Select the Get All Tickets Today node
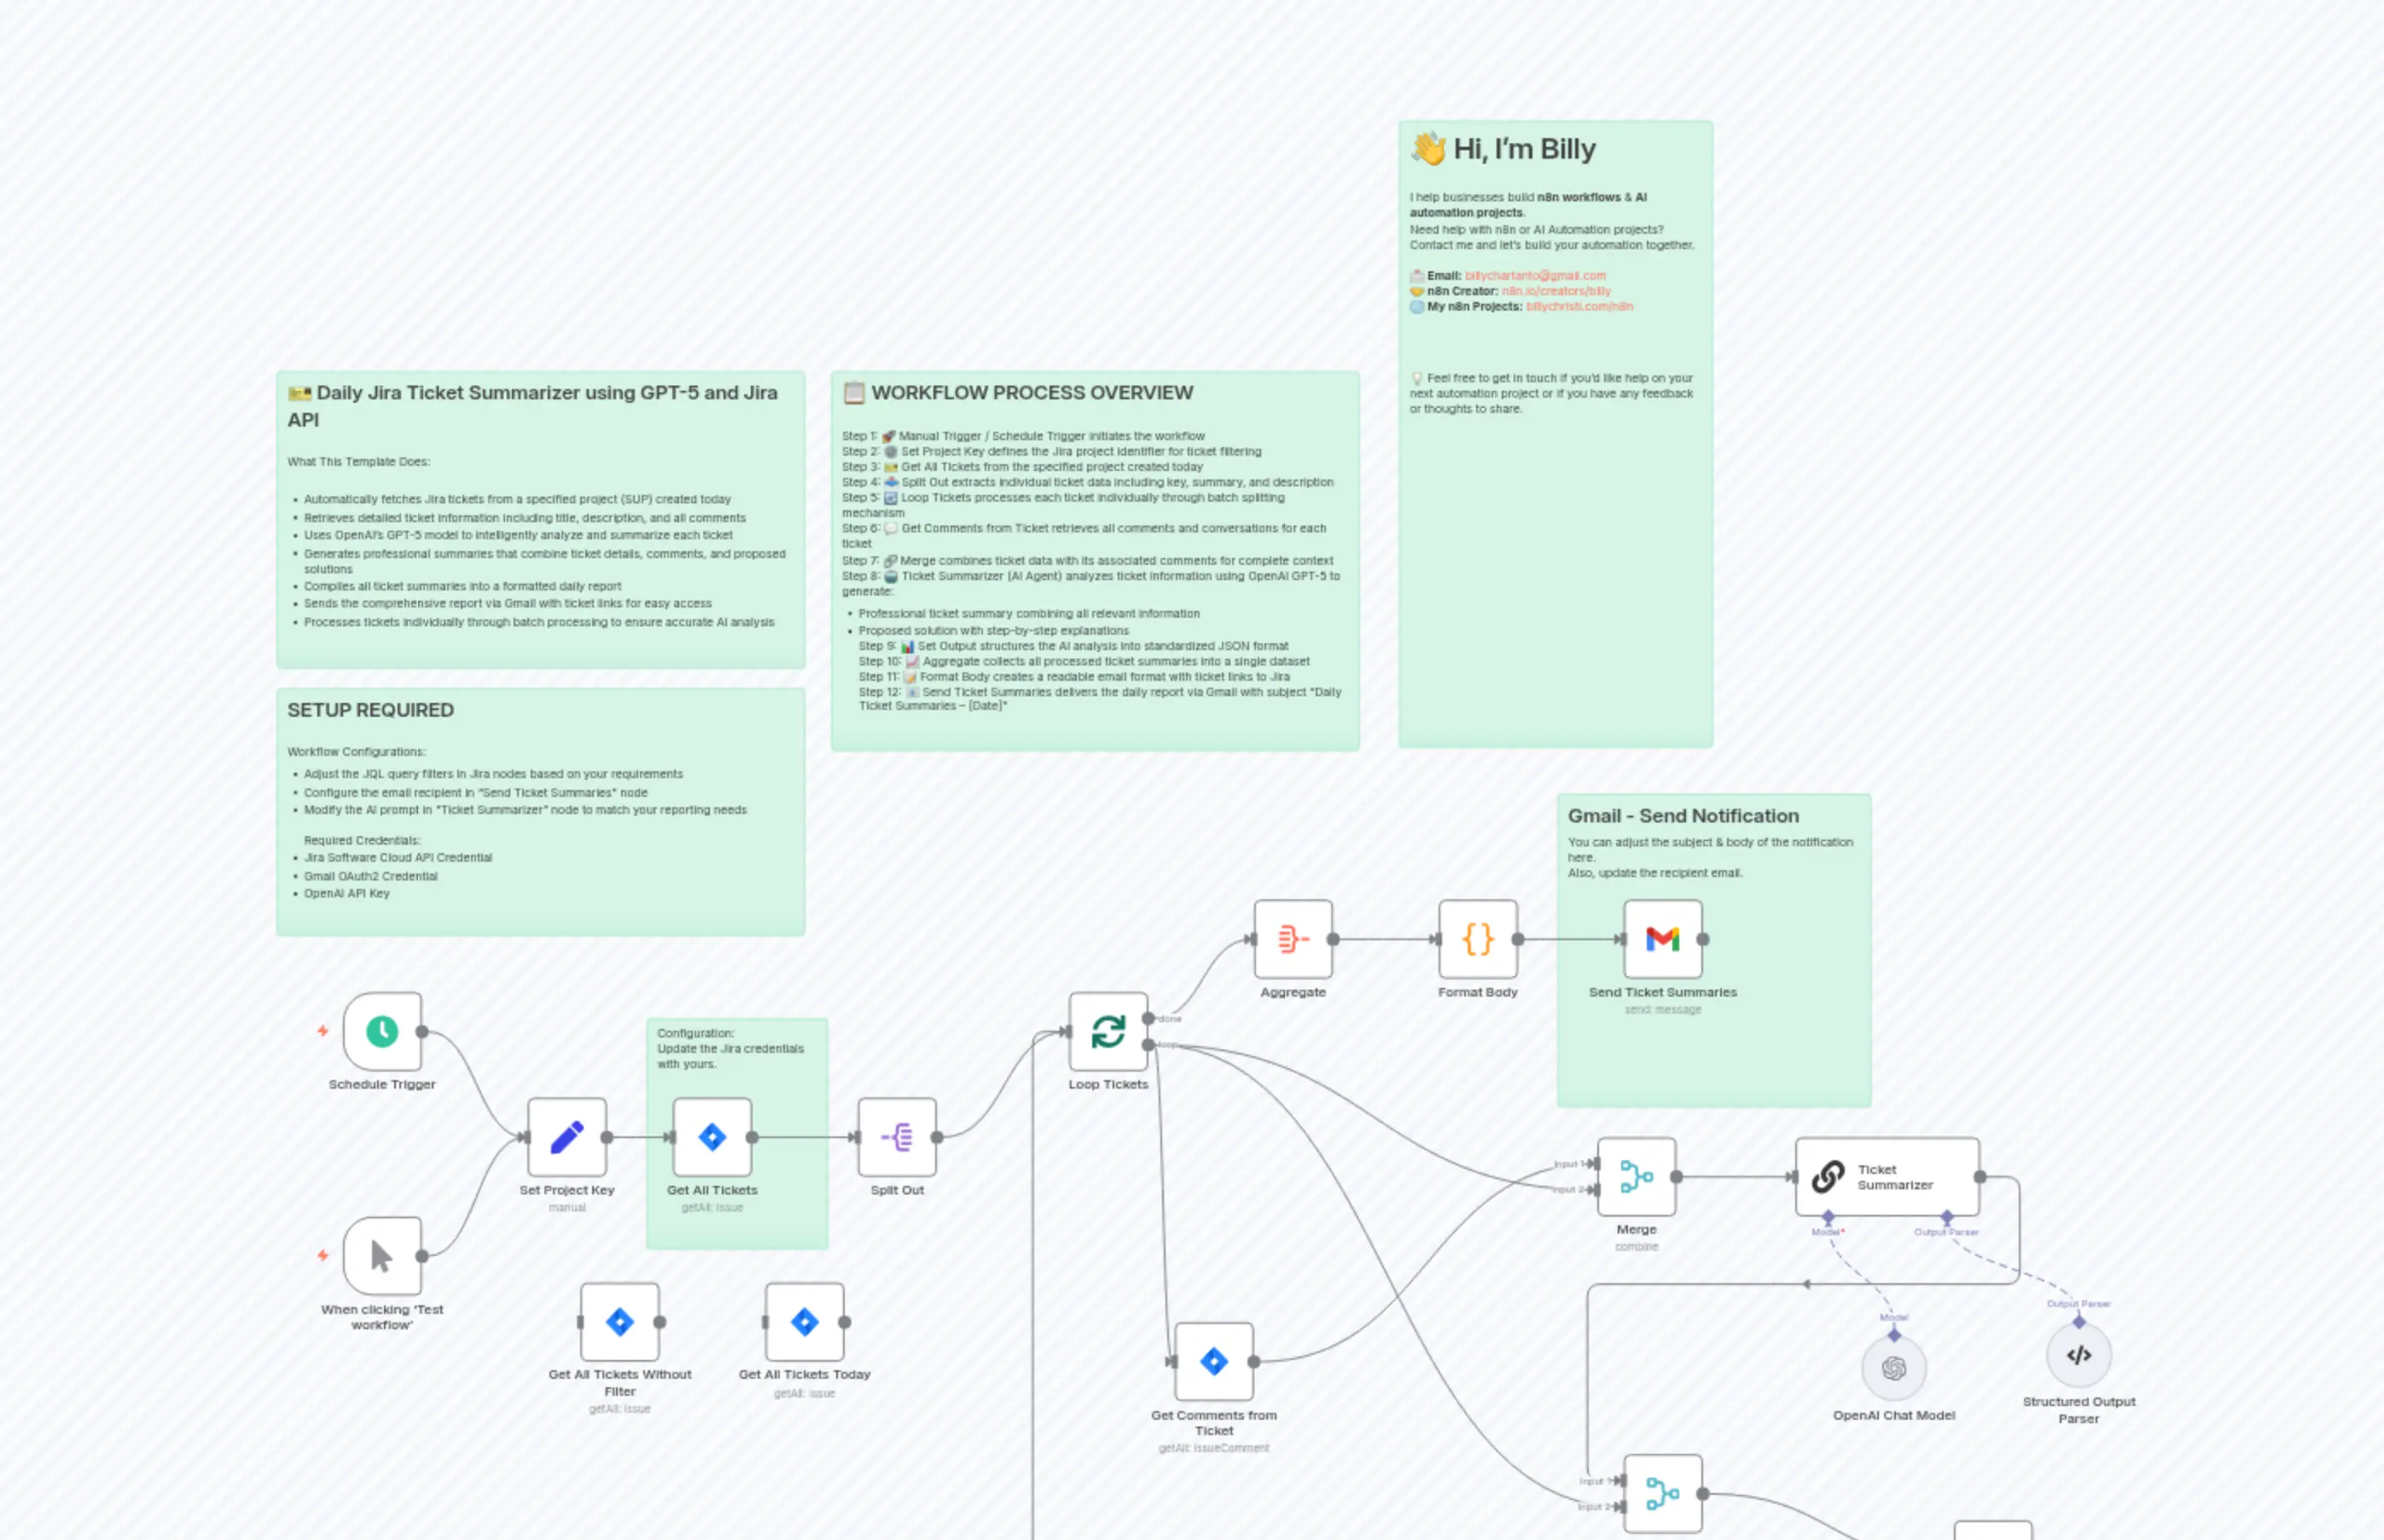 pos(804,1321)
